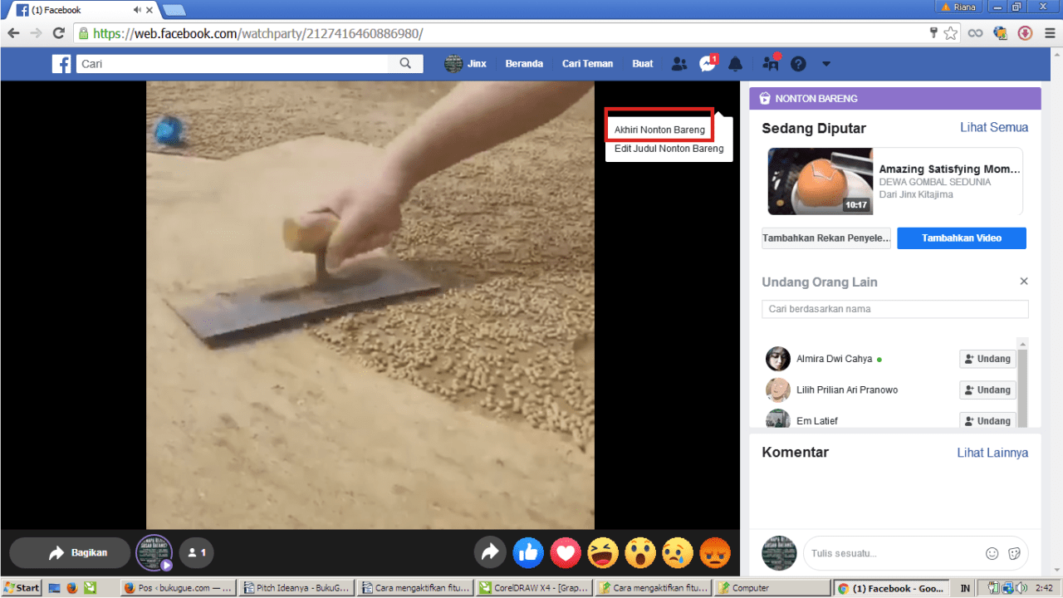React with the Love heart icon
The height and width of the screenshot is (598, 1063).
click(566, 552)
